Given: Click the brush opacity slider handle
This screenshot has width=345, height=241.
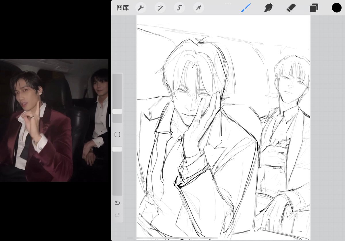Looking at the screenshot, I should [x=117, y=149].
